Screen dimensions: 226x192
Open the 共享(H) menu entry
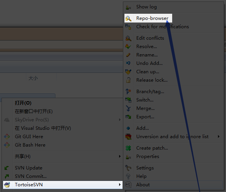click(x=23, y=157)
